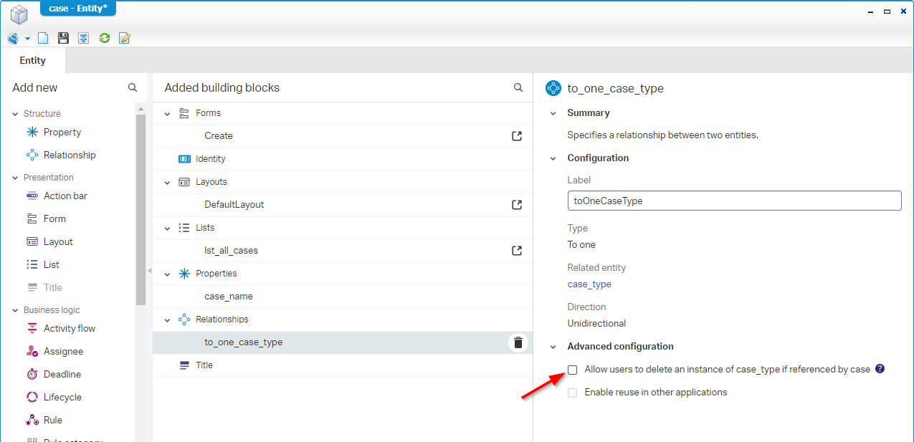Save the entity with floppy disk icon

pyautogui.click(x=63, y=38)
